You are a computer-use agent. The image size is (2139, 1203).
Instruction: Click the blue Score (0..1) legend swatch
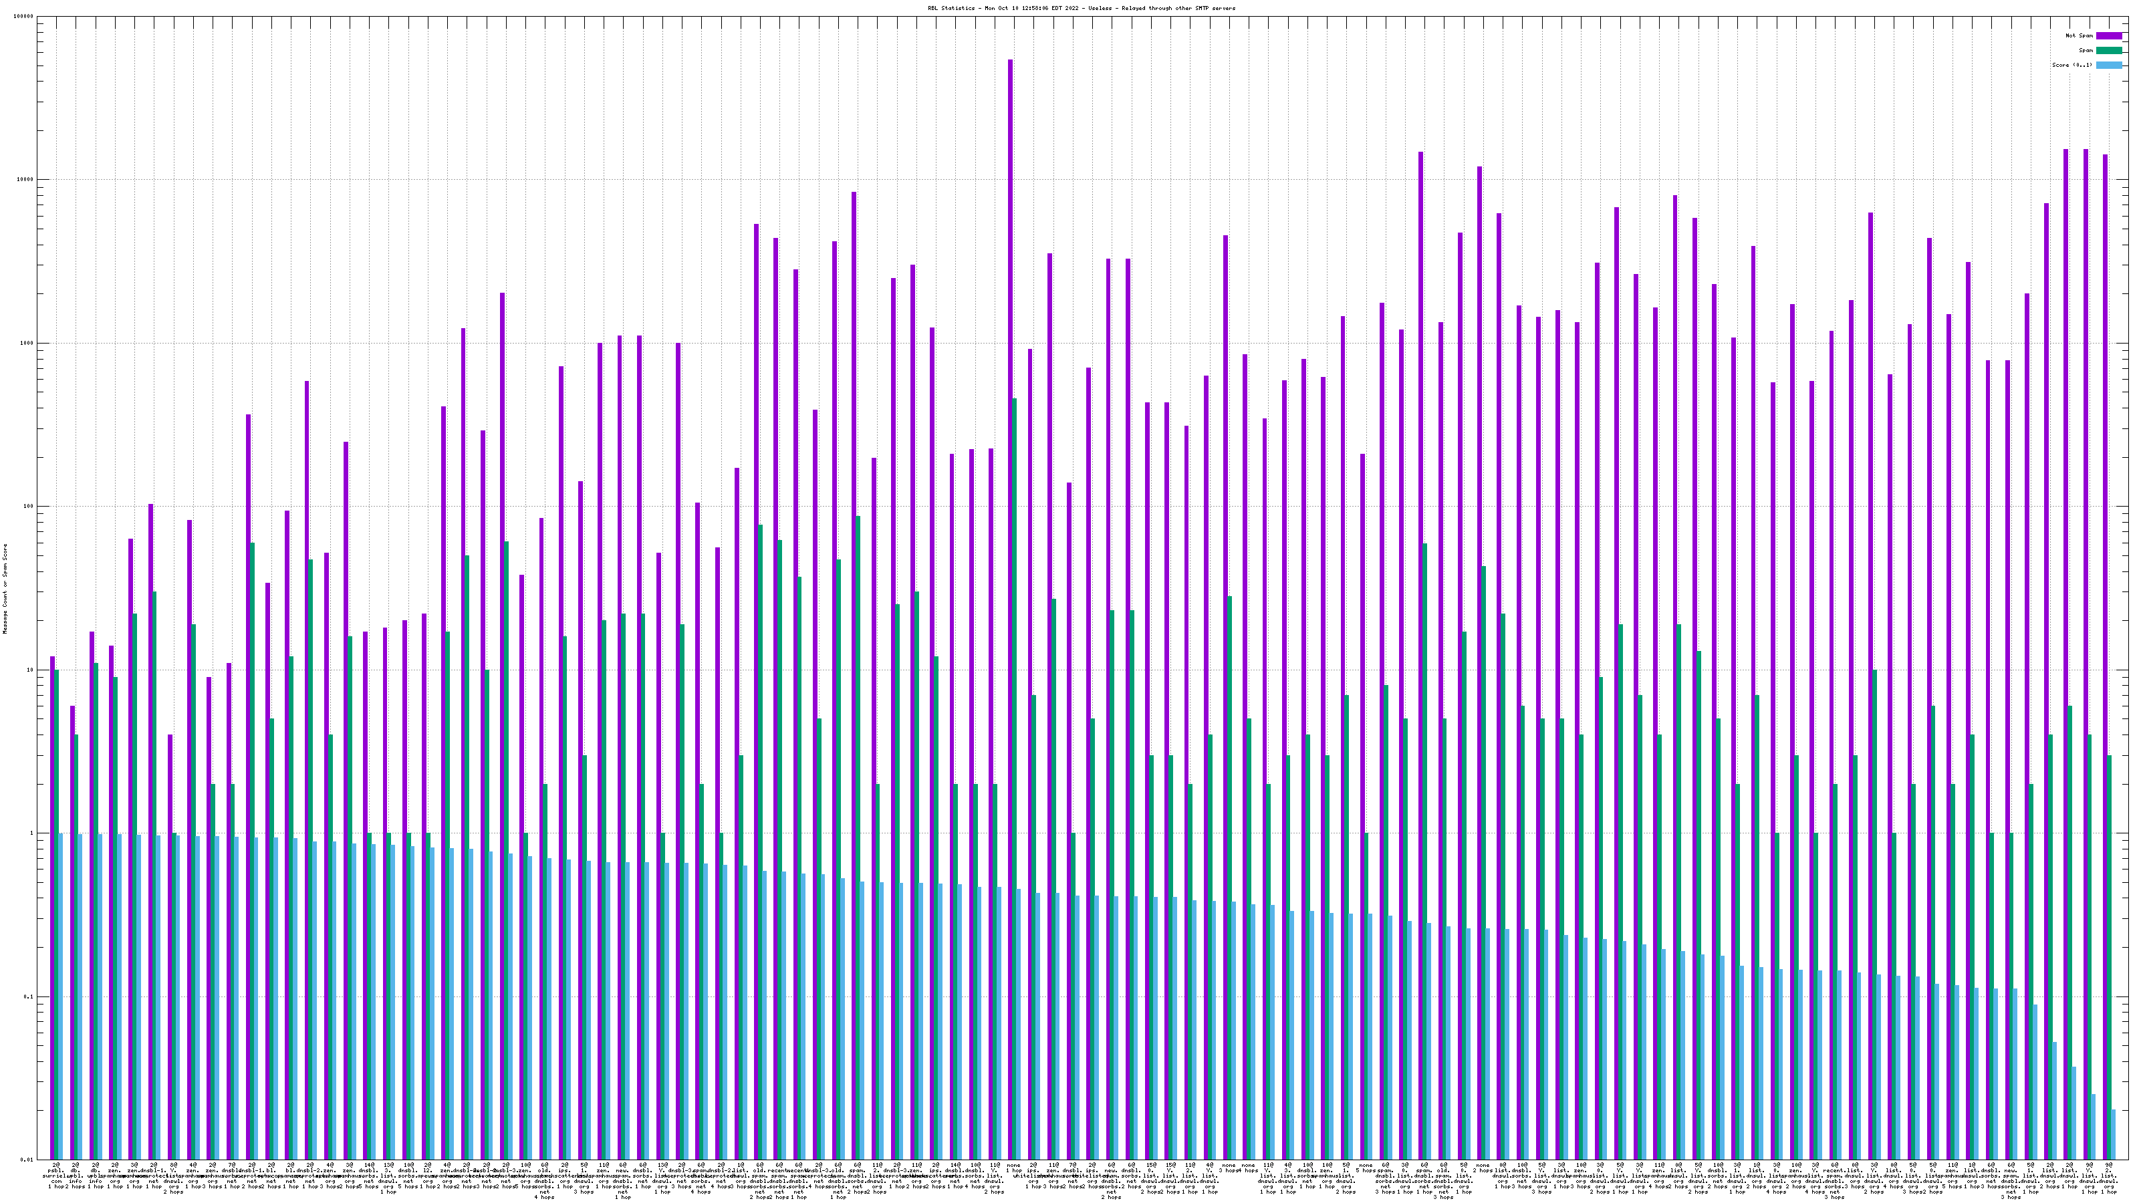pyautogui.click(x=2108, y=65)
